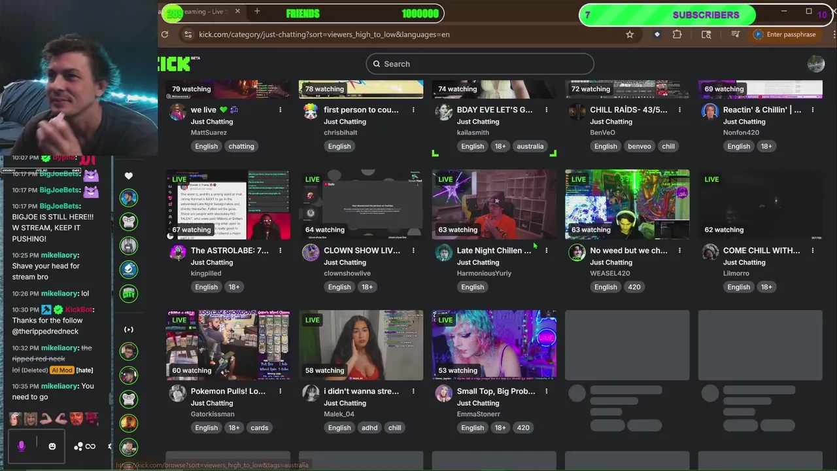
Task: Reload the page with browser refresh icon
Action: (165, 35)
